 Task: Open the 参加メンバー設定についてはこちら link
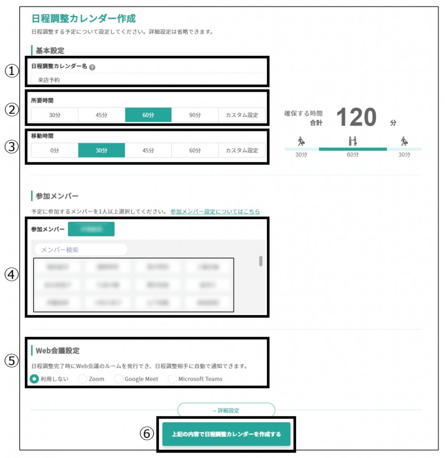[x=215, y=212]
